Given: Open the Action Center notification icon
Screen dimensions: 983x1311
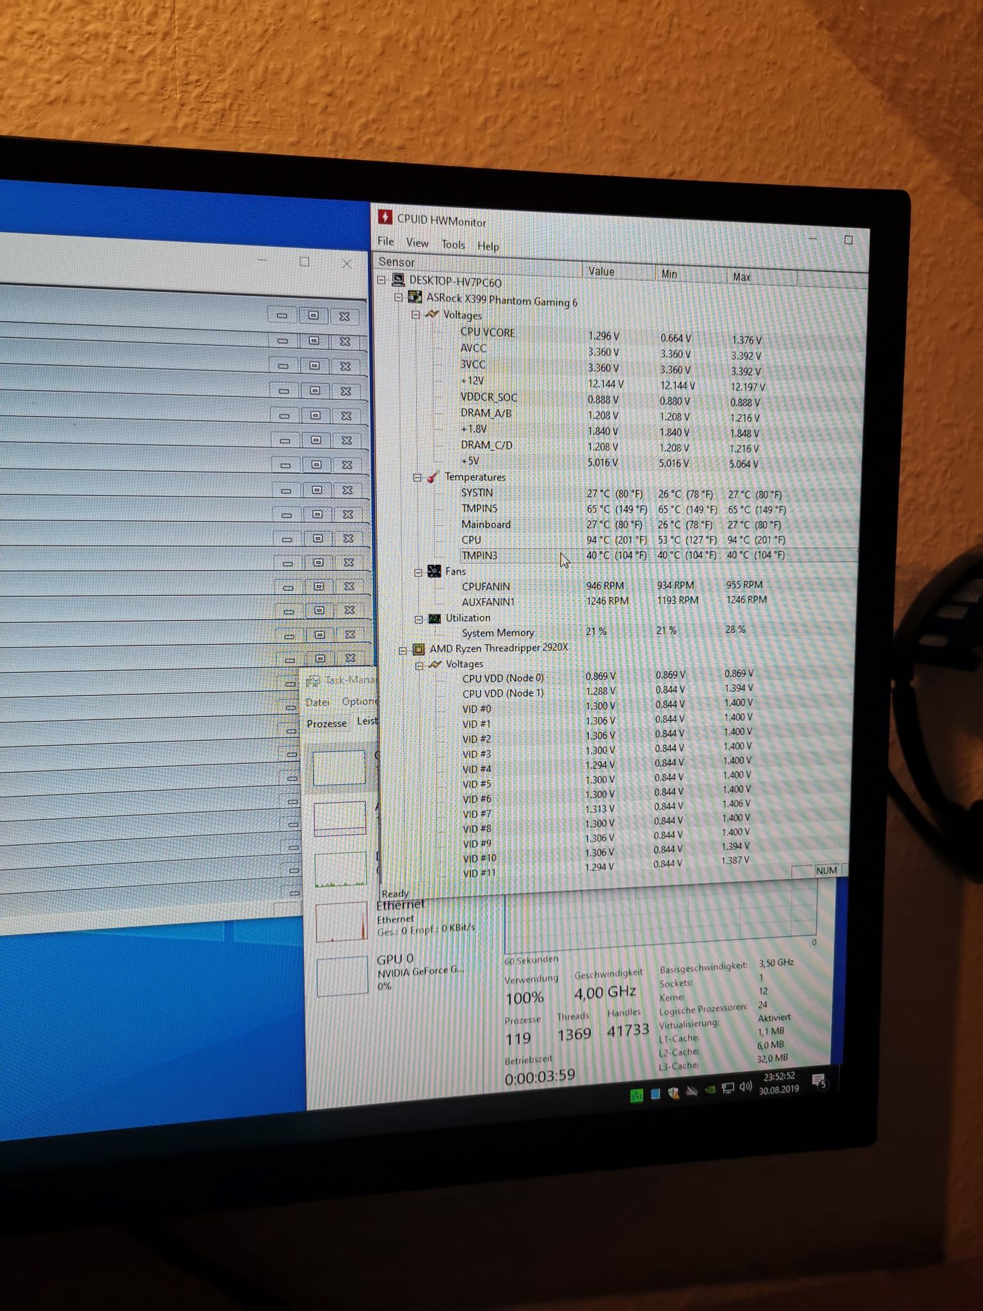Looking at the screenshot, I should 820,1081.
